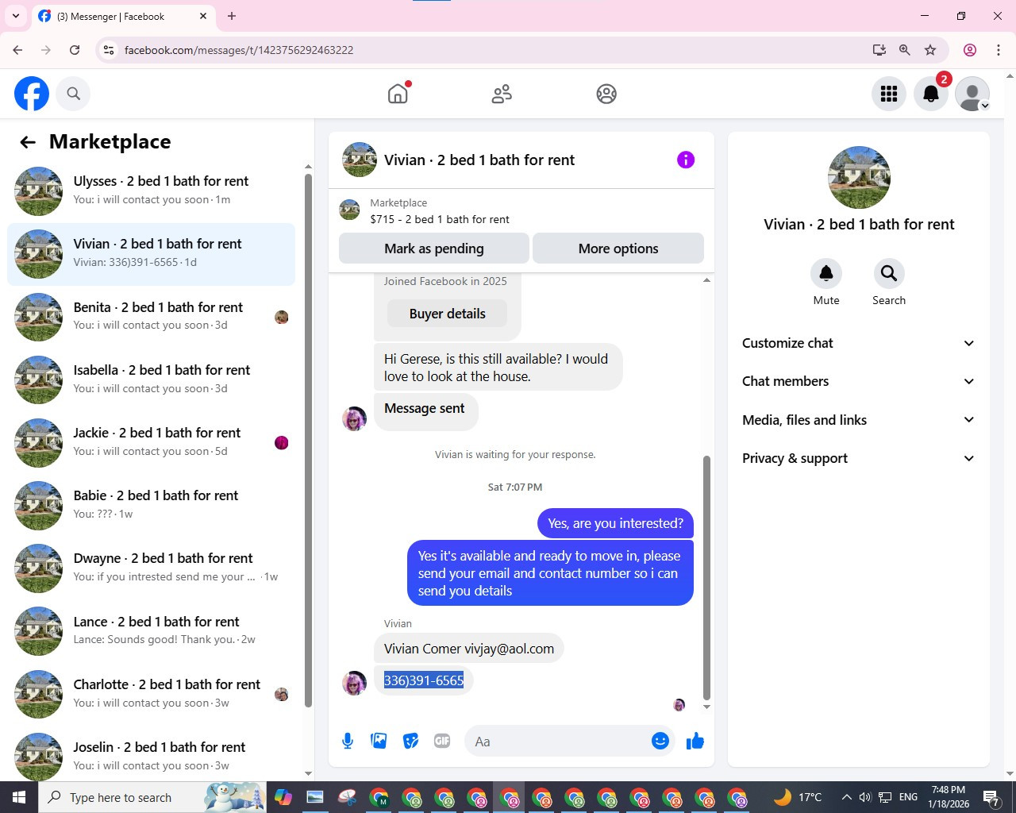Open the weather 17°C taskbar widget

point(798,797)
